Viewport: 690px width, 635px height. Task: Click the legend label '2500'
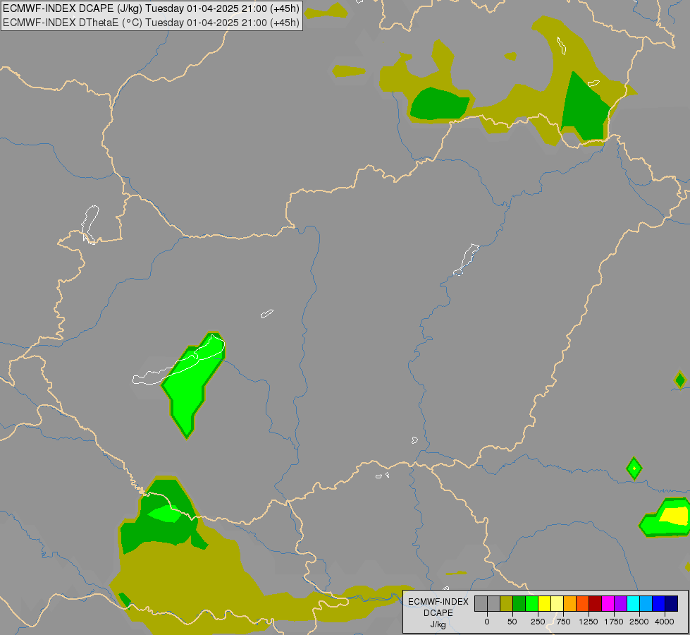[x=639, y=622]
